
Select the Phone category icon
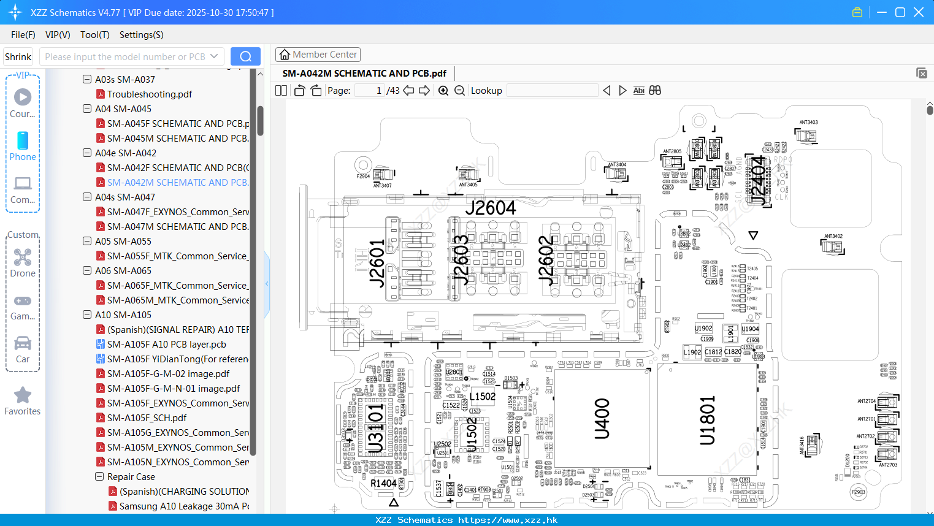pos(23,146)
